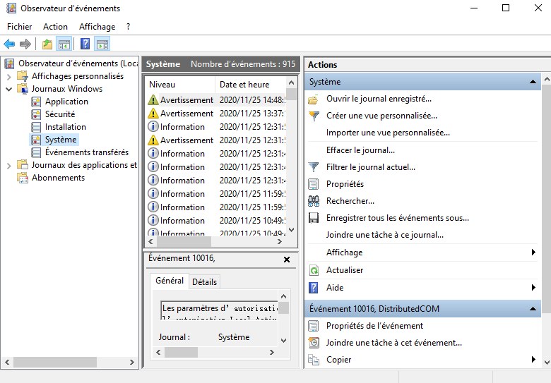Expand the Affichages personnalisés tree node
Viewport: 551px width, 383px height.
(9, 76)
